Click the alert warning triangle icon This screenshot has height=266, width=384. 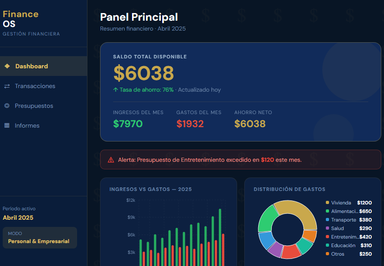click(111, 160)
